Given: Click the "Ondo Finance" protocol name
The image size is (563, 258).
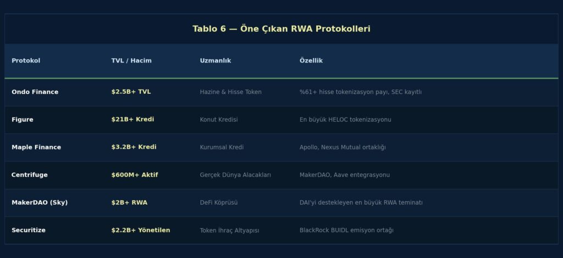Looking at the screenshot, I should [x=35, y=92].
